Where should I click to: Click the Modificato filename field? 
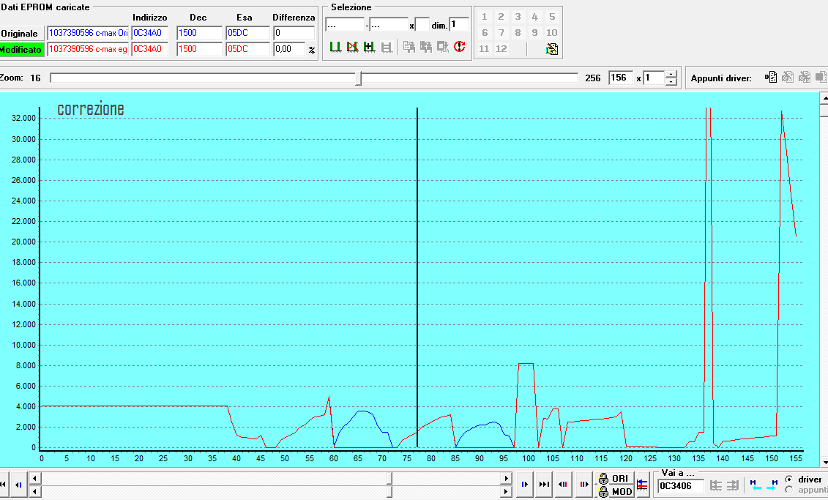pyautogui.click(x=88, y=49)
